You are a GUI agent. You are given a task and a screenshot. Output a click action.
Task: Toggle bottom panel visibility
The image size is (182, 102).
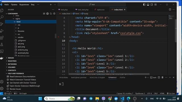point(148,5)
